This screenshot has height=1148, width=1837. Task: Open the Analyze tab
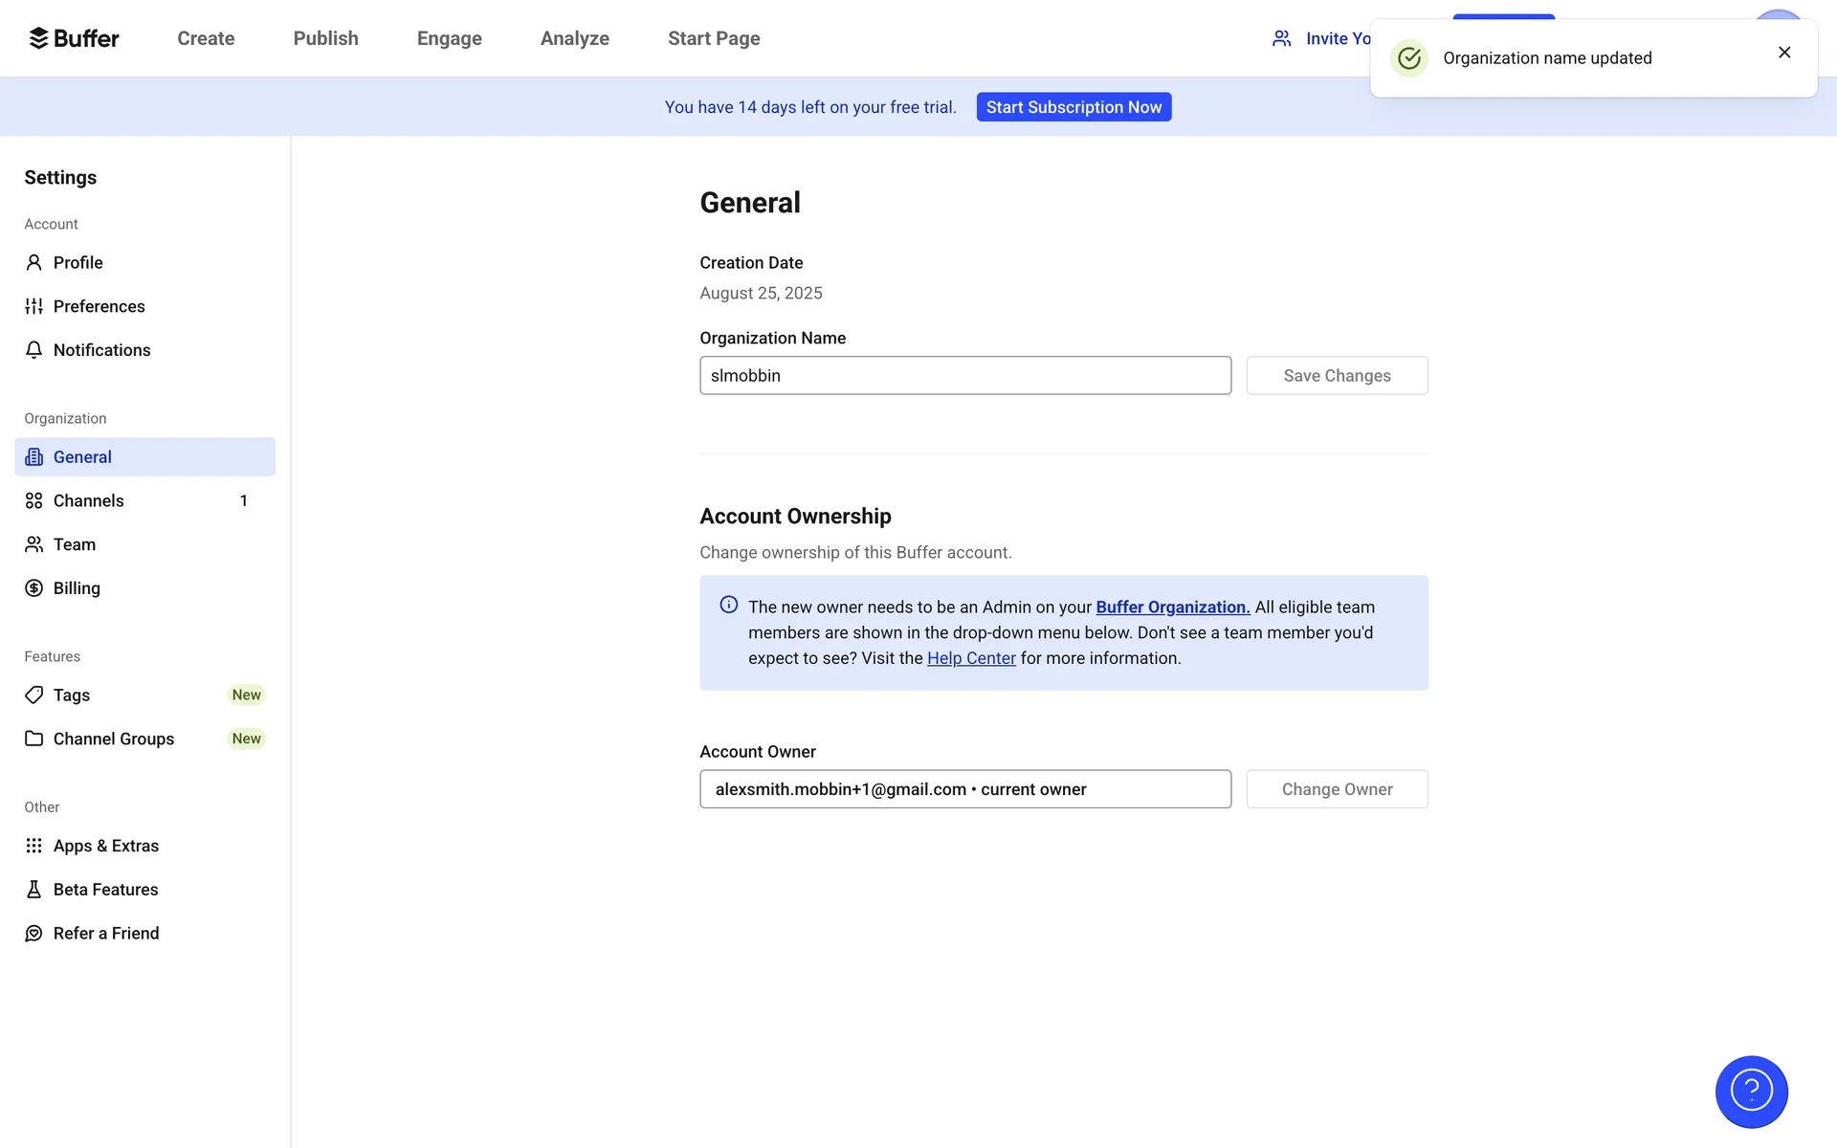574,38
